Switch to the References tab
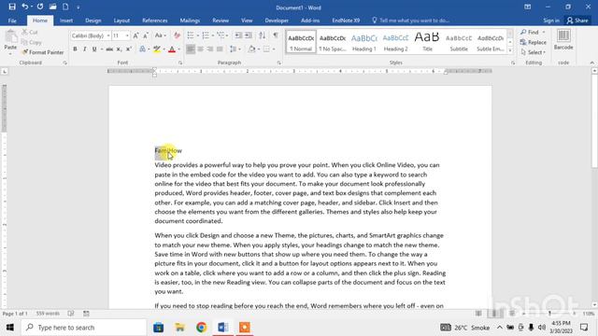 pyautogui.click(x=155, y=21)
